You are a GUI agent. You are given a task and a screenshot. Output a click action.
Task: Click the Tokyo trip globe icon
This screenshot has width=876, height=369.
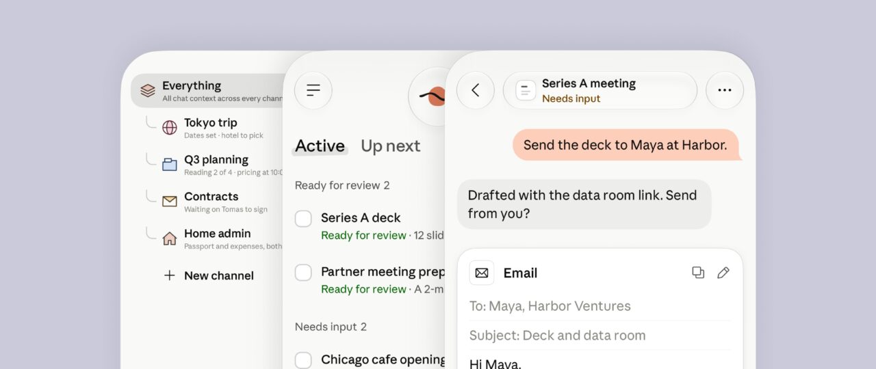point(170,128)
